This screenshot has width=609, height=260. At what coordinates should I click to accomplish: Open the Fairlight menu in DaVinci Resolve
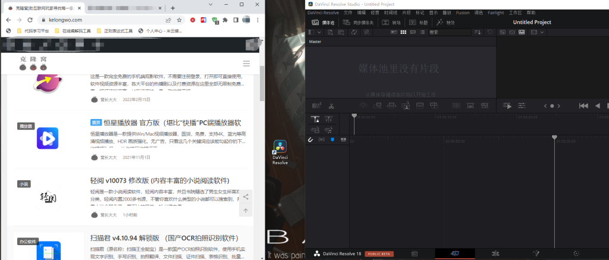496,13
